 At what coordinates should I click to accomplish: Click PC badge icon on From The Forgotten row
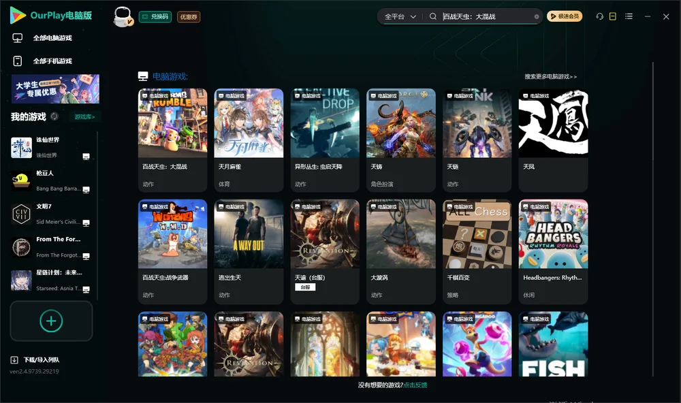pyautogui.click(x=86, y=256)
